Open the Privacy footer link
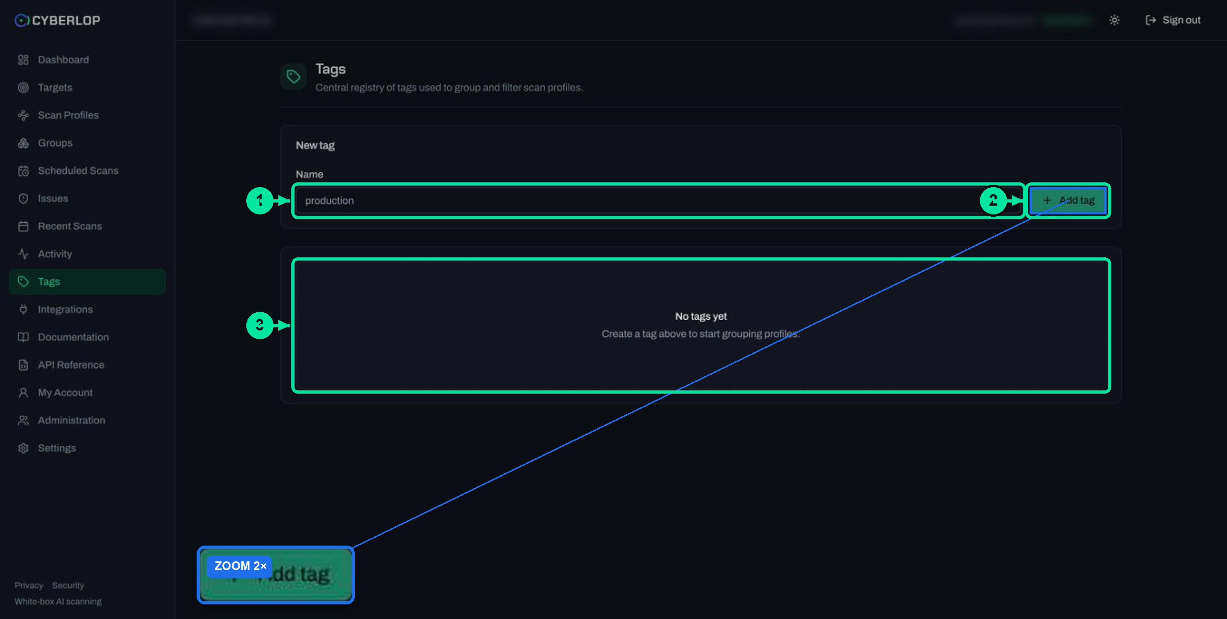The width and height of the screenshot is (1227, 619). 28,585
